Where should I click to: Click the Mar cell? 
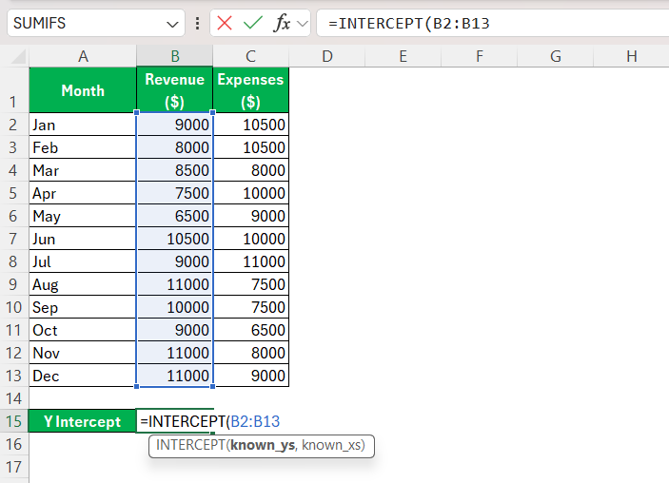tap(83, 170)
